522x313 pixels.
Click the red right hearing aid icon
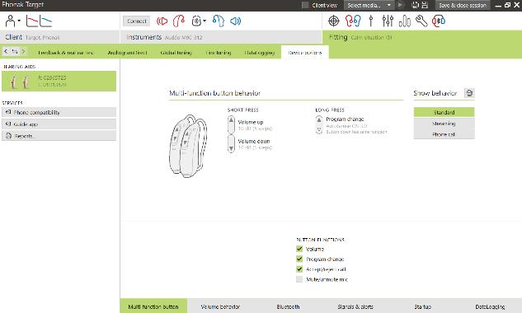tap(178, 21)
